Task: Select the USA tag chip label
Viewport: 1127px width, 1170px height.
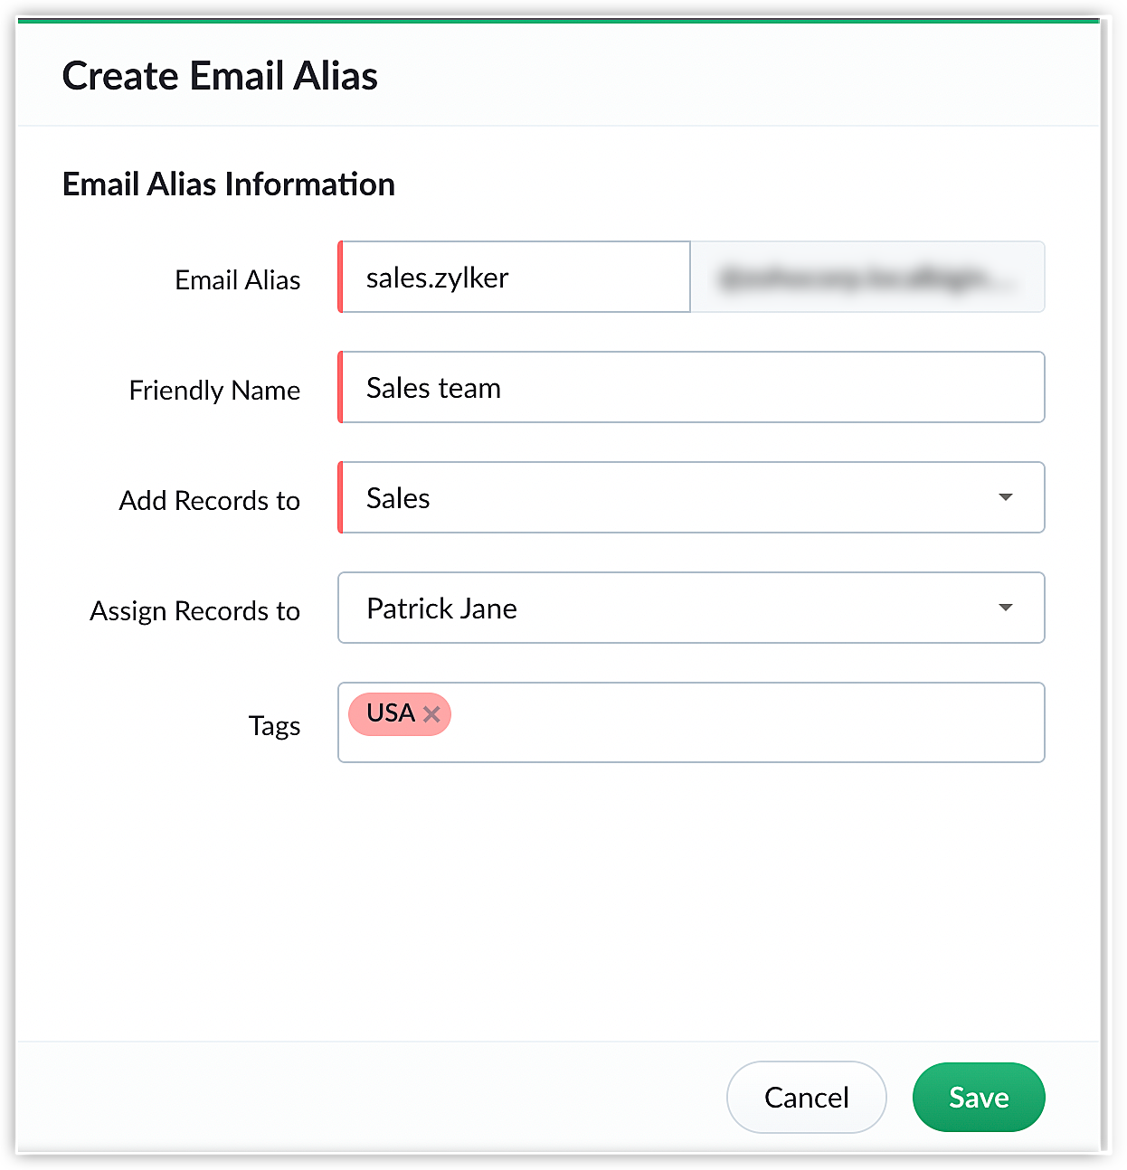Action: [x=390, y=713]
